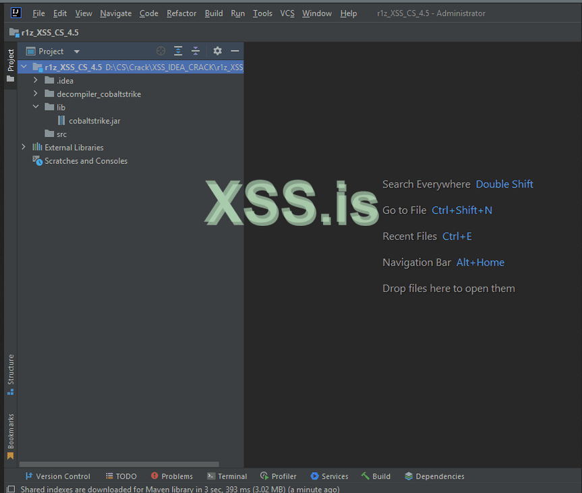Click the IntelliJ IDEA logo icon

16,13
